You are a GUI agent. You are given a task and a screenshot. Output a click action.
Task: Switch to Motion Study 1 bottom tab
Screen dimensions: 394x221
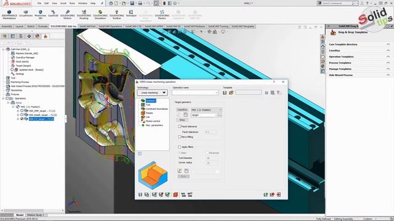coord(36,215)
